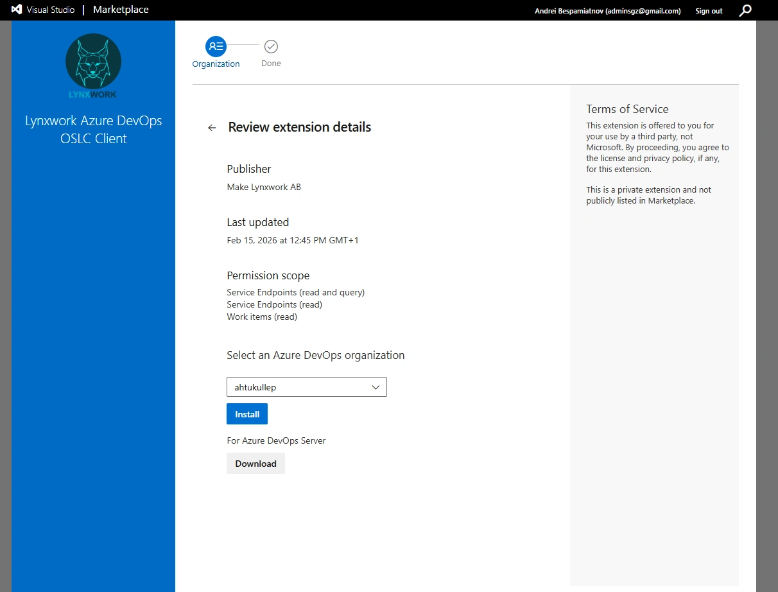
Task: Click the 'Permission scope' heading
Action: pos(268,275)
